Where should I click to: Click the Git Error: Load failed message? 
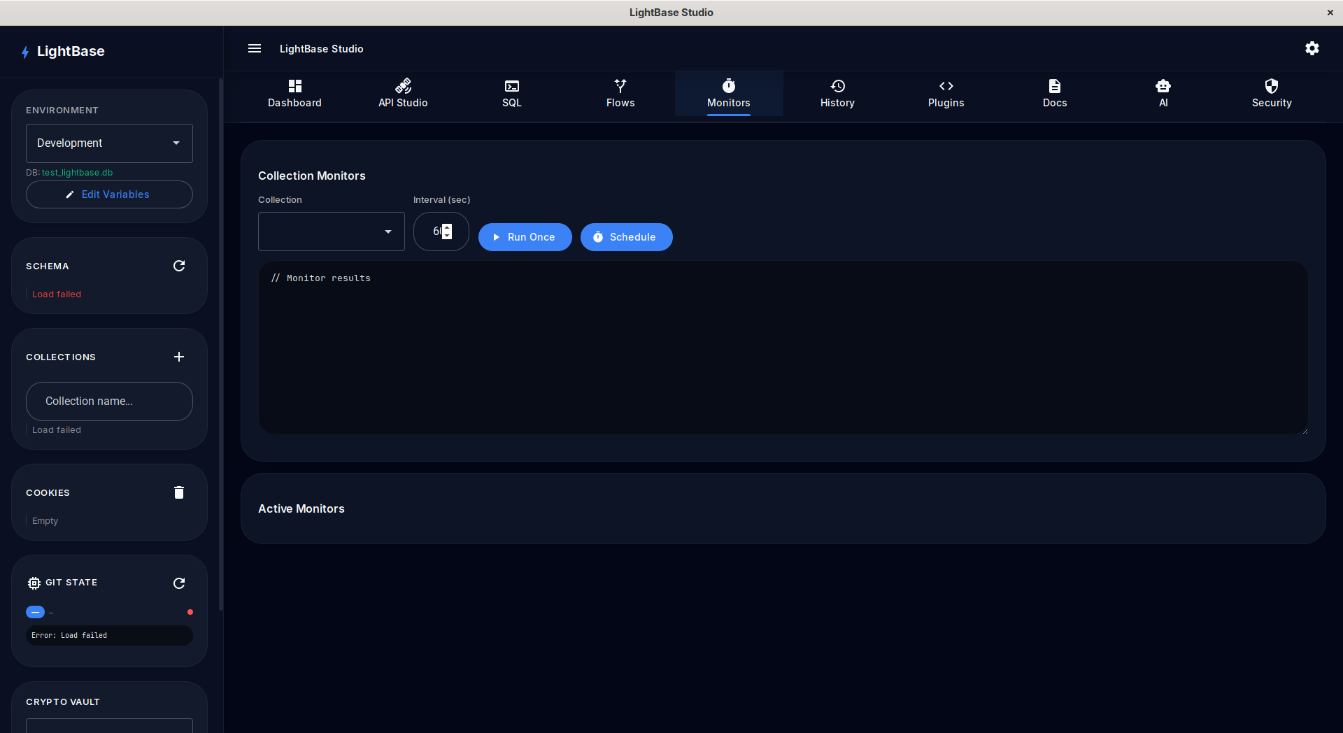pyautogui.click(x=109, y=636)
